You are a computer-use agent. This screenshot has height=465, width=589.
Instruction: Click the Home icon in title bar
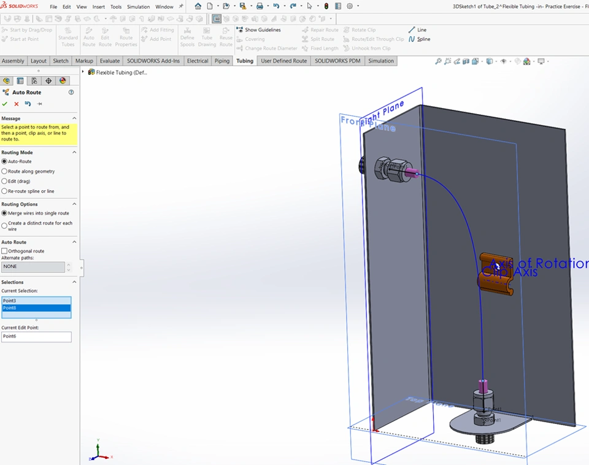coord(198,6)
